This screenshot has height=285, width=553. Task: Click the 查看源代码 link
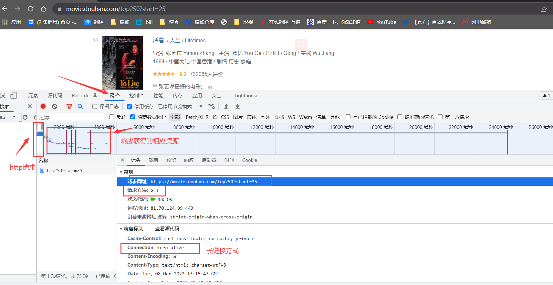[x=167, y=228]
